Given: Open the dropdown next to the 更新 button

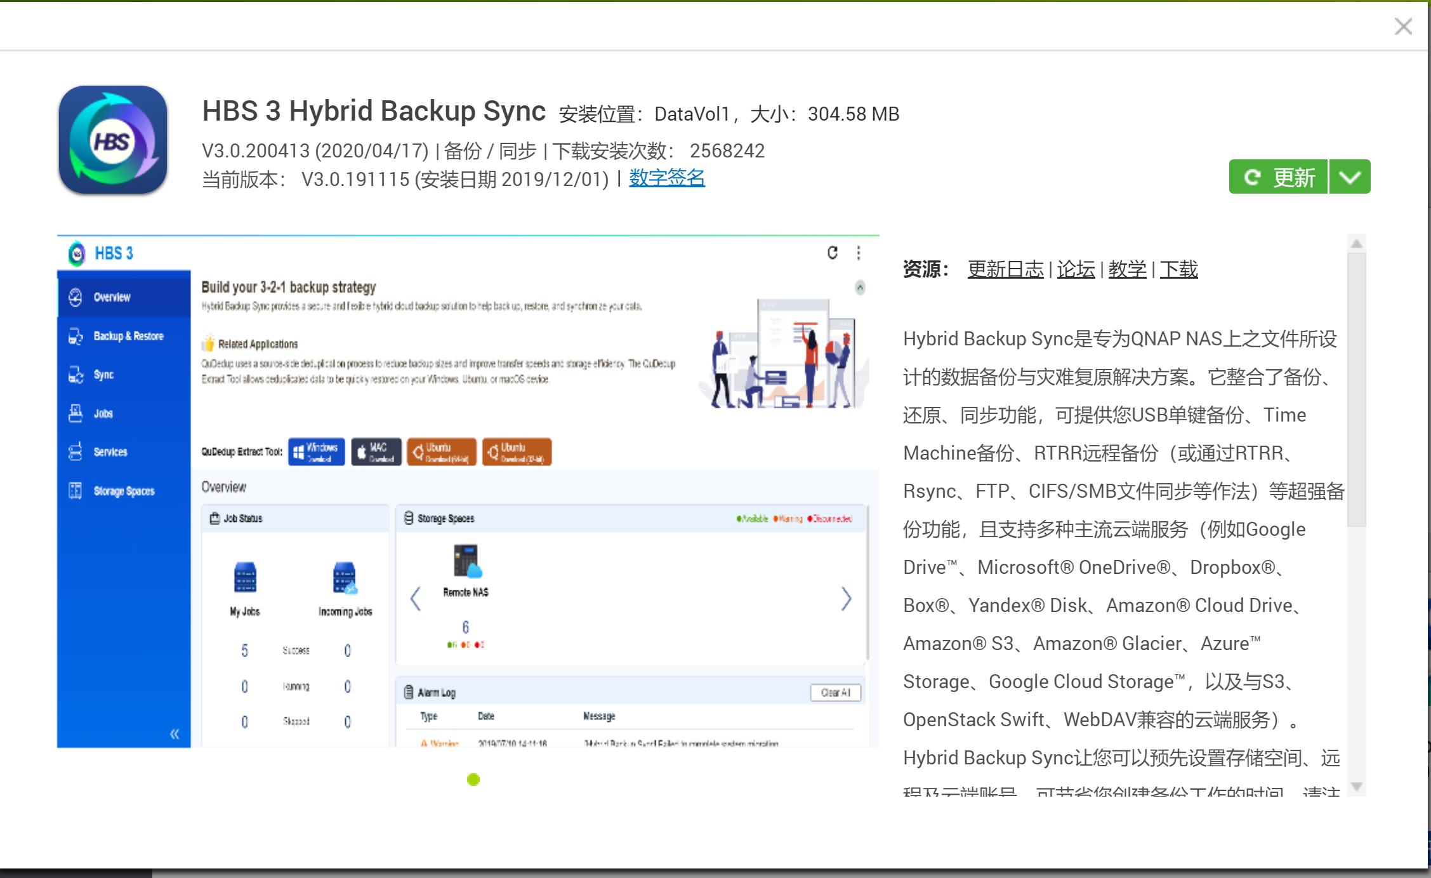Looking at the screenshot, I should (x=1349, y=176).
